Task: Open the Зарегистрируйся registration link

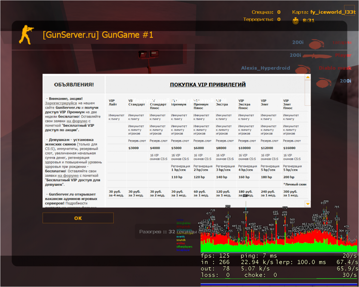Action: pyautogui.click(x=61, y=103)
